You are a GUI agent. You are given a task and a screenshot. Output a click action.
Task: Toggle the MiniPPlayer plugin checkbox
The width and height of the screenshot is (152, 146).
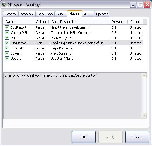(7, 43)
